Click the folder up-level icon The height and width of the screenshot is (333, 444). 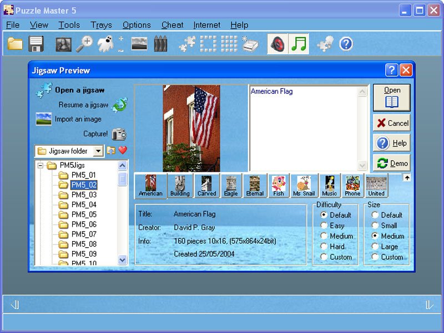111,150
